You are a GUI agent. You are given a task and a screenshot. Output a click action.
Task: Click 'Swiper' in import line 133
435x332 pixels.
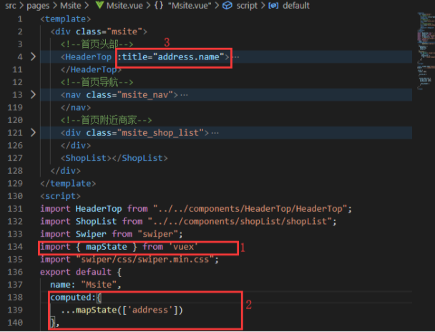coord(91,234)
